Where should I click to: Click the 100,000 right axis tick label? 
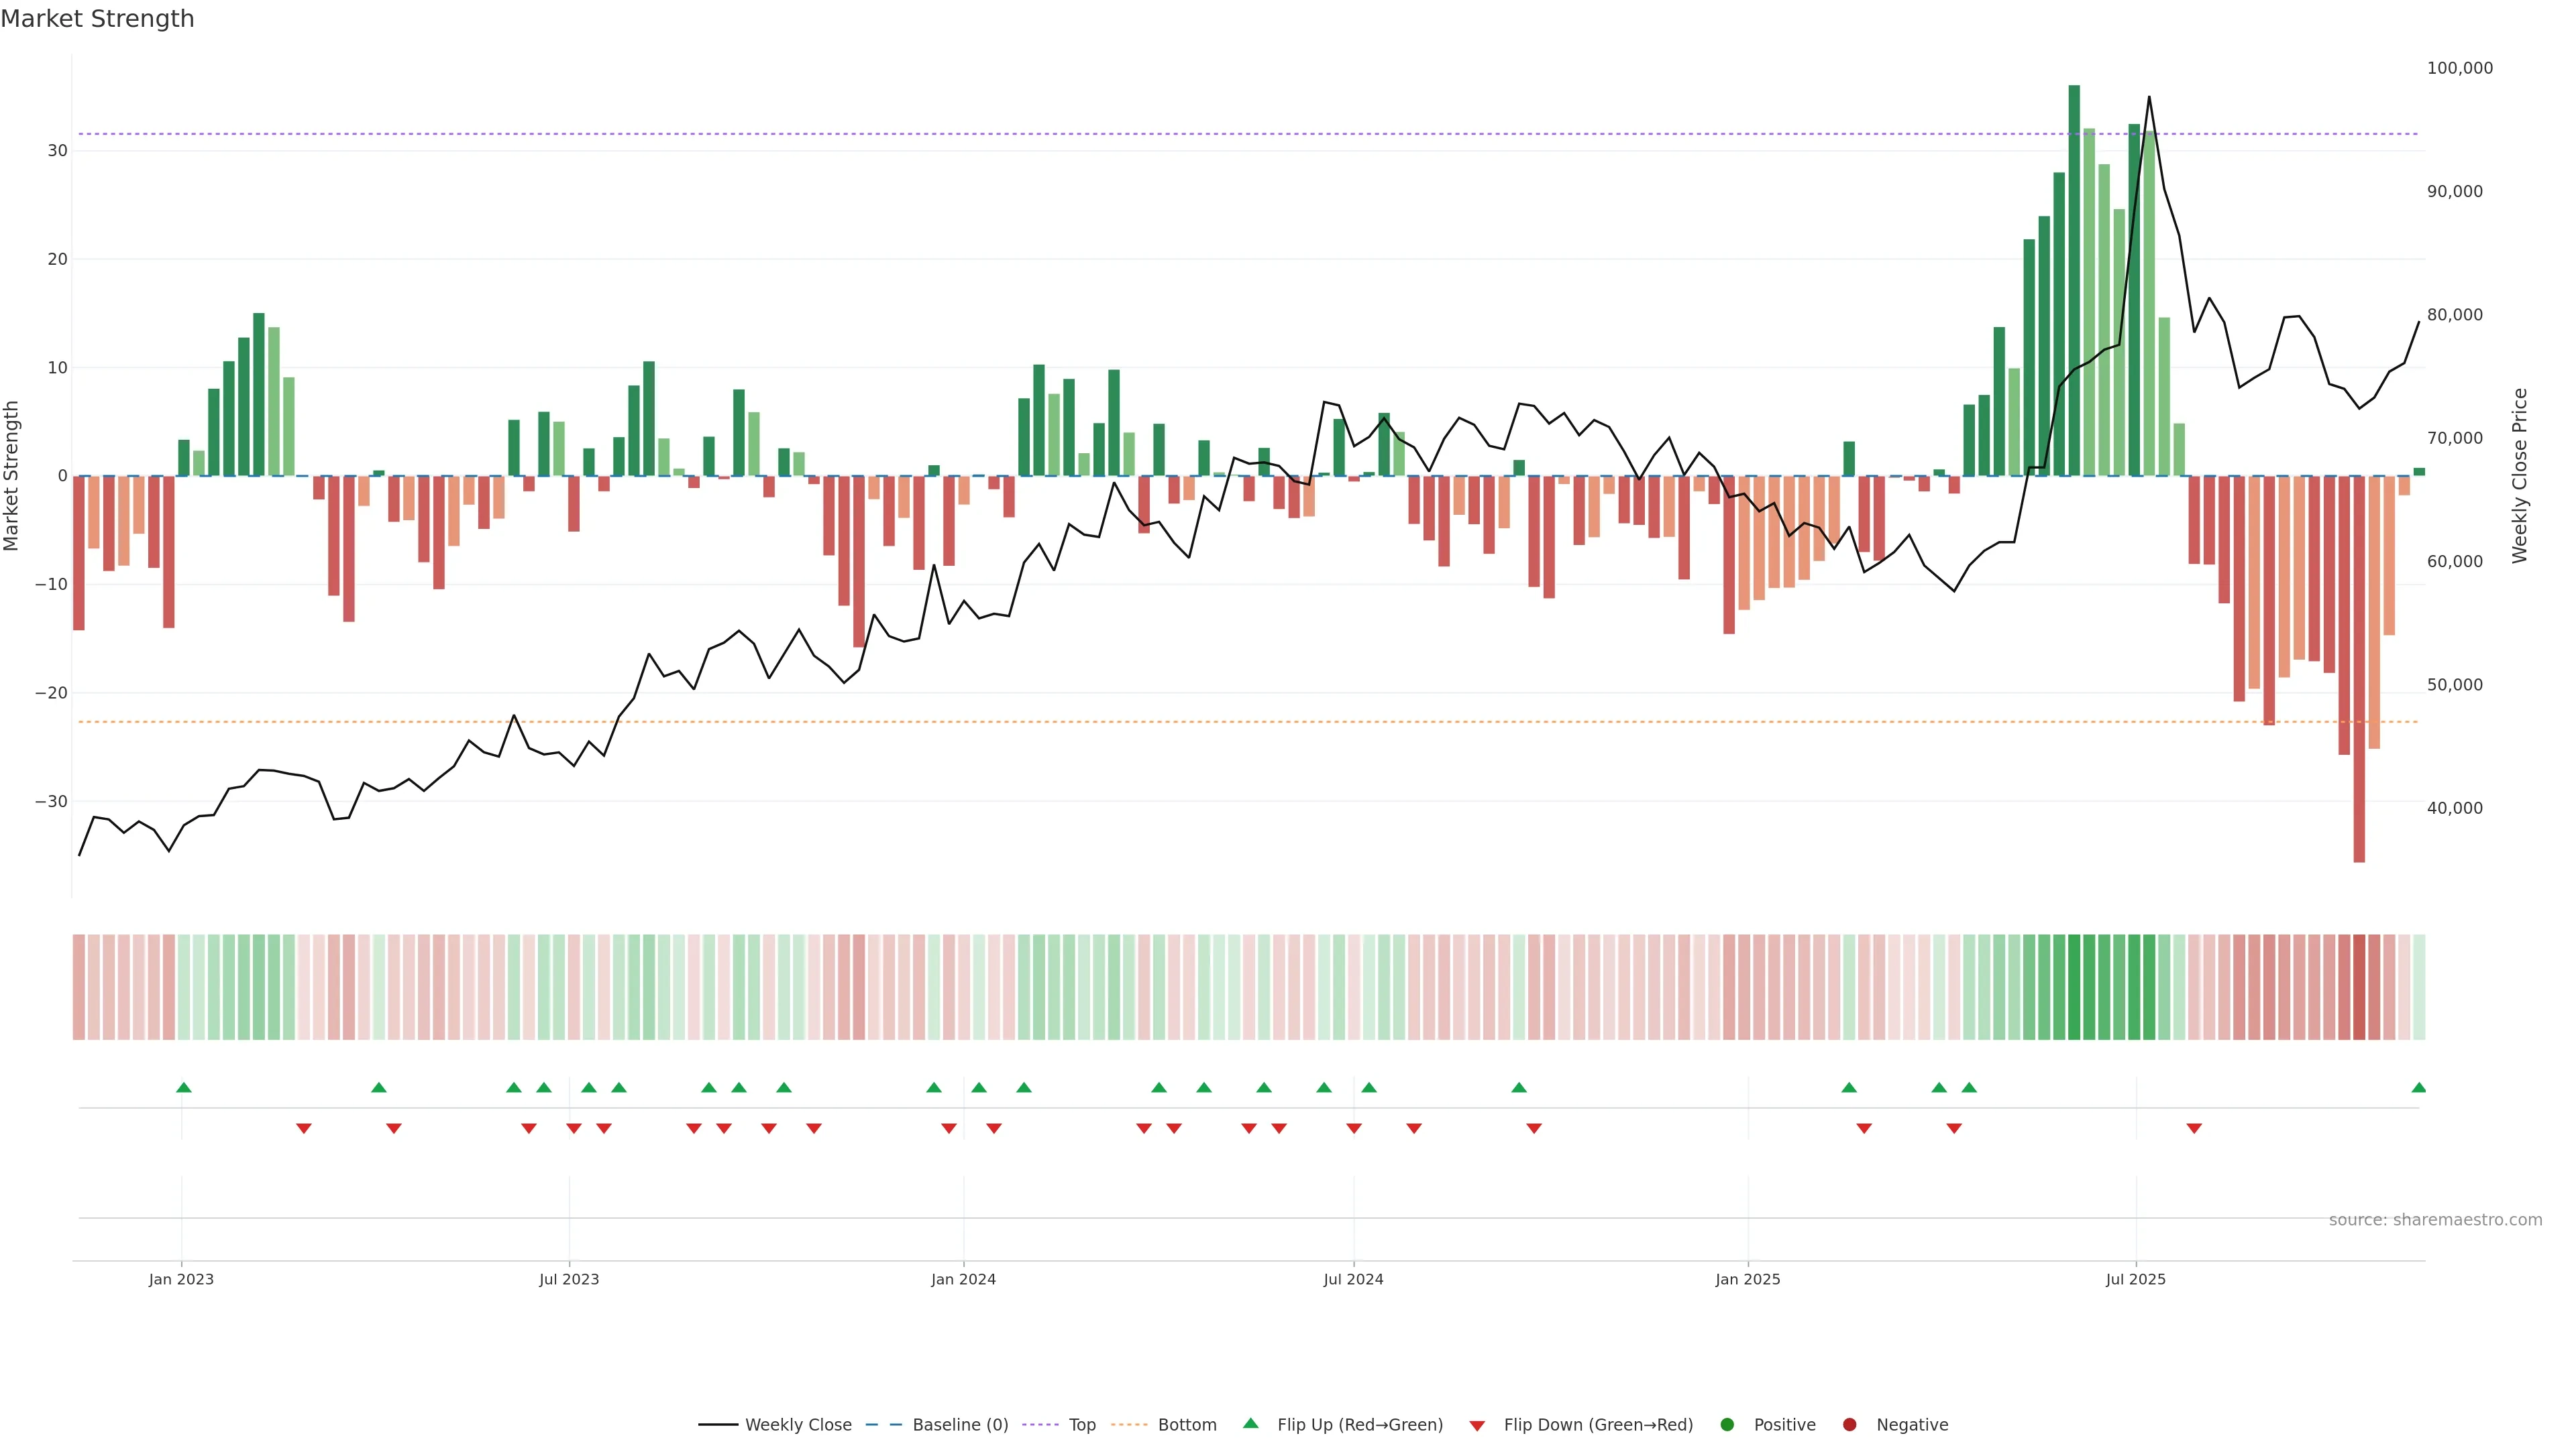pyautogui.click(x=2459, y=68)
